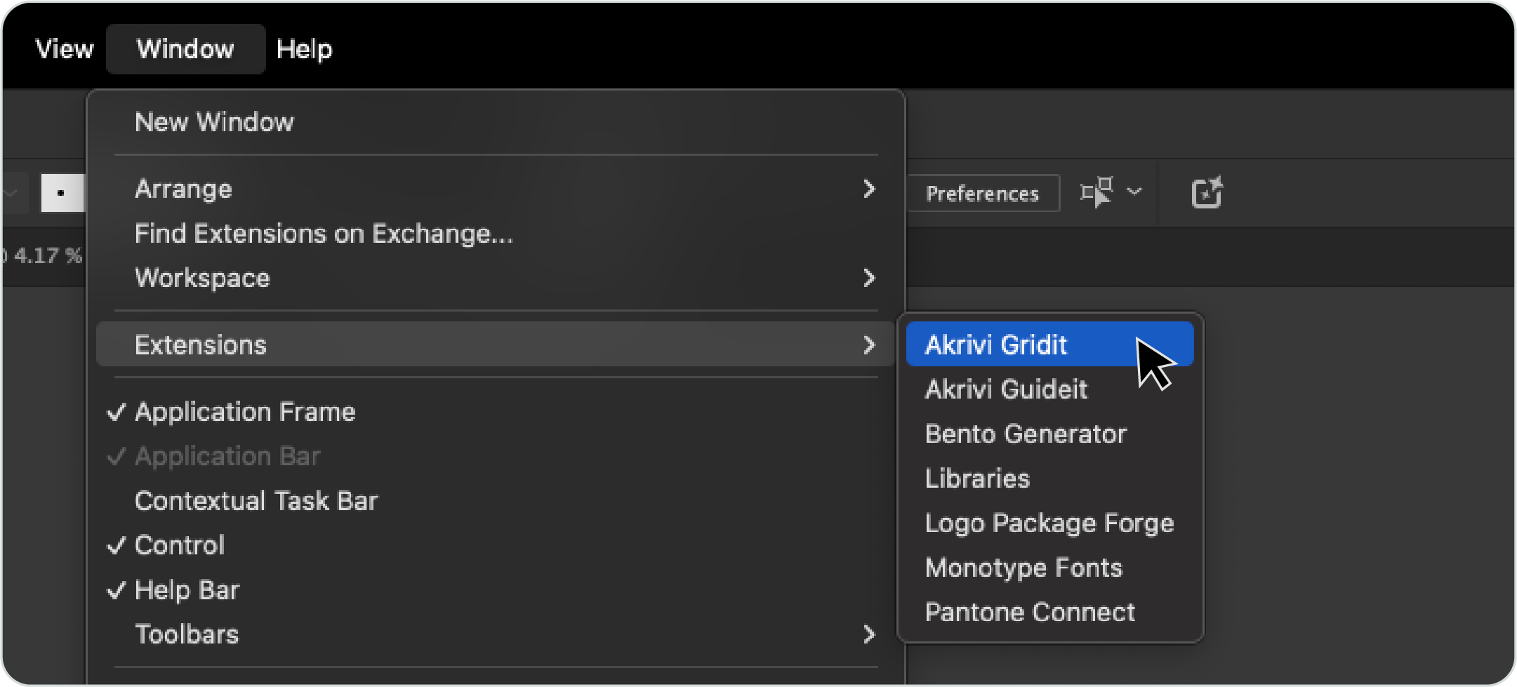Choose Find Extensions on Exchange
1517x687 pixels.
point(324,234)
